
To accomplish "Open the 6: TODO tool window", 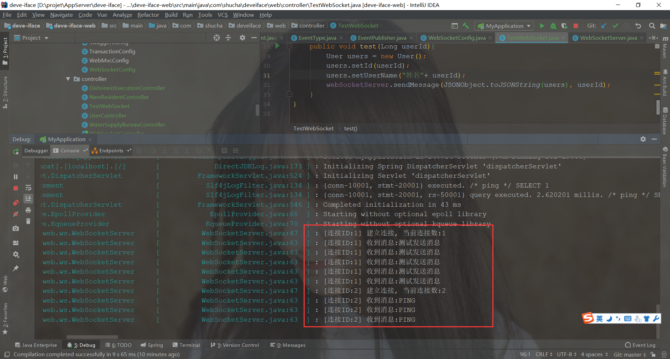I will (118, 345).
